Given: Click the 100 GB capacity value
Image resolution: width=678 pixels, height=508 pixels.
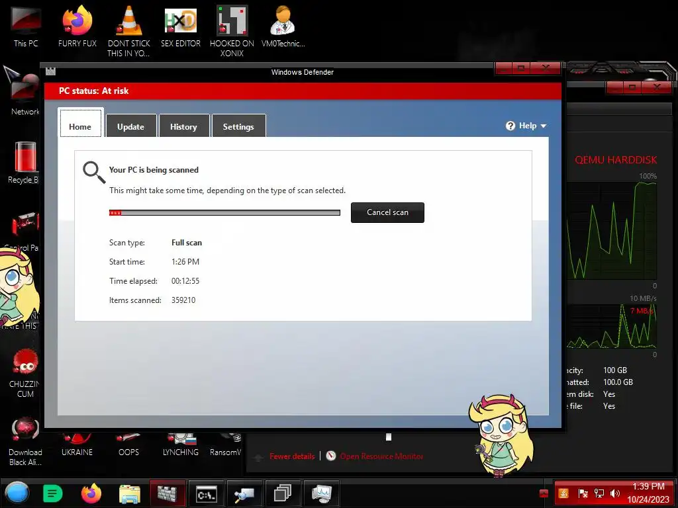Looking at the screenshot, I should 615,370.
